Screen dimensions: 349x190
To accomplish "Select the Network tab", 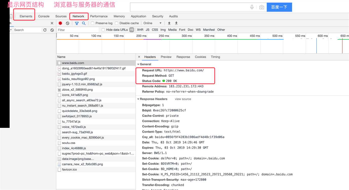I will point(78,16).
